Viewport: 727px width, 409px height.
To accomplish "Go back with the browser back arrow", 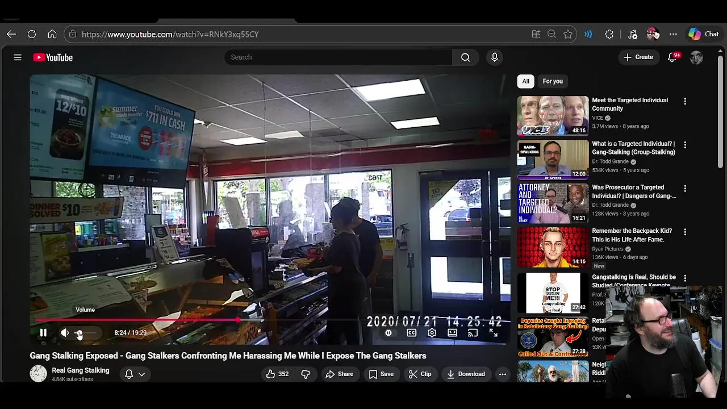I will 11,34.
